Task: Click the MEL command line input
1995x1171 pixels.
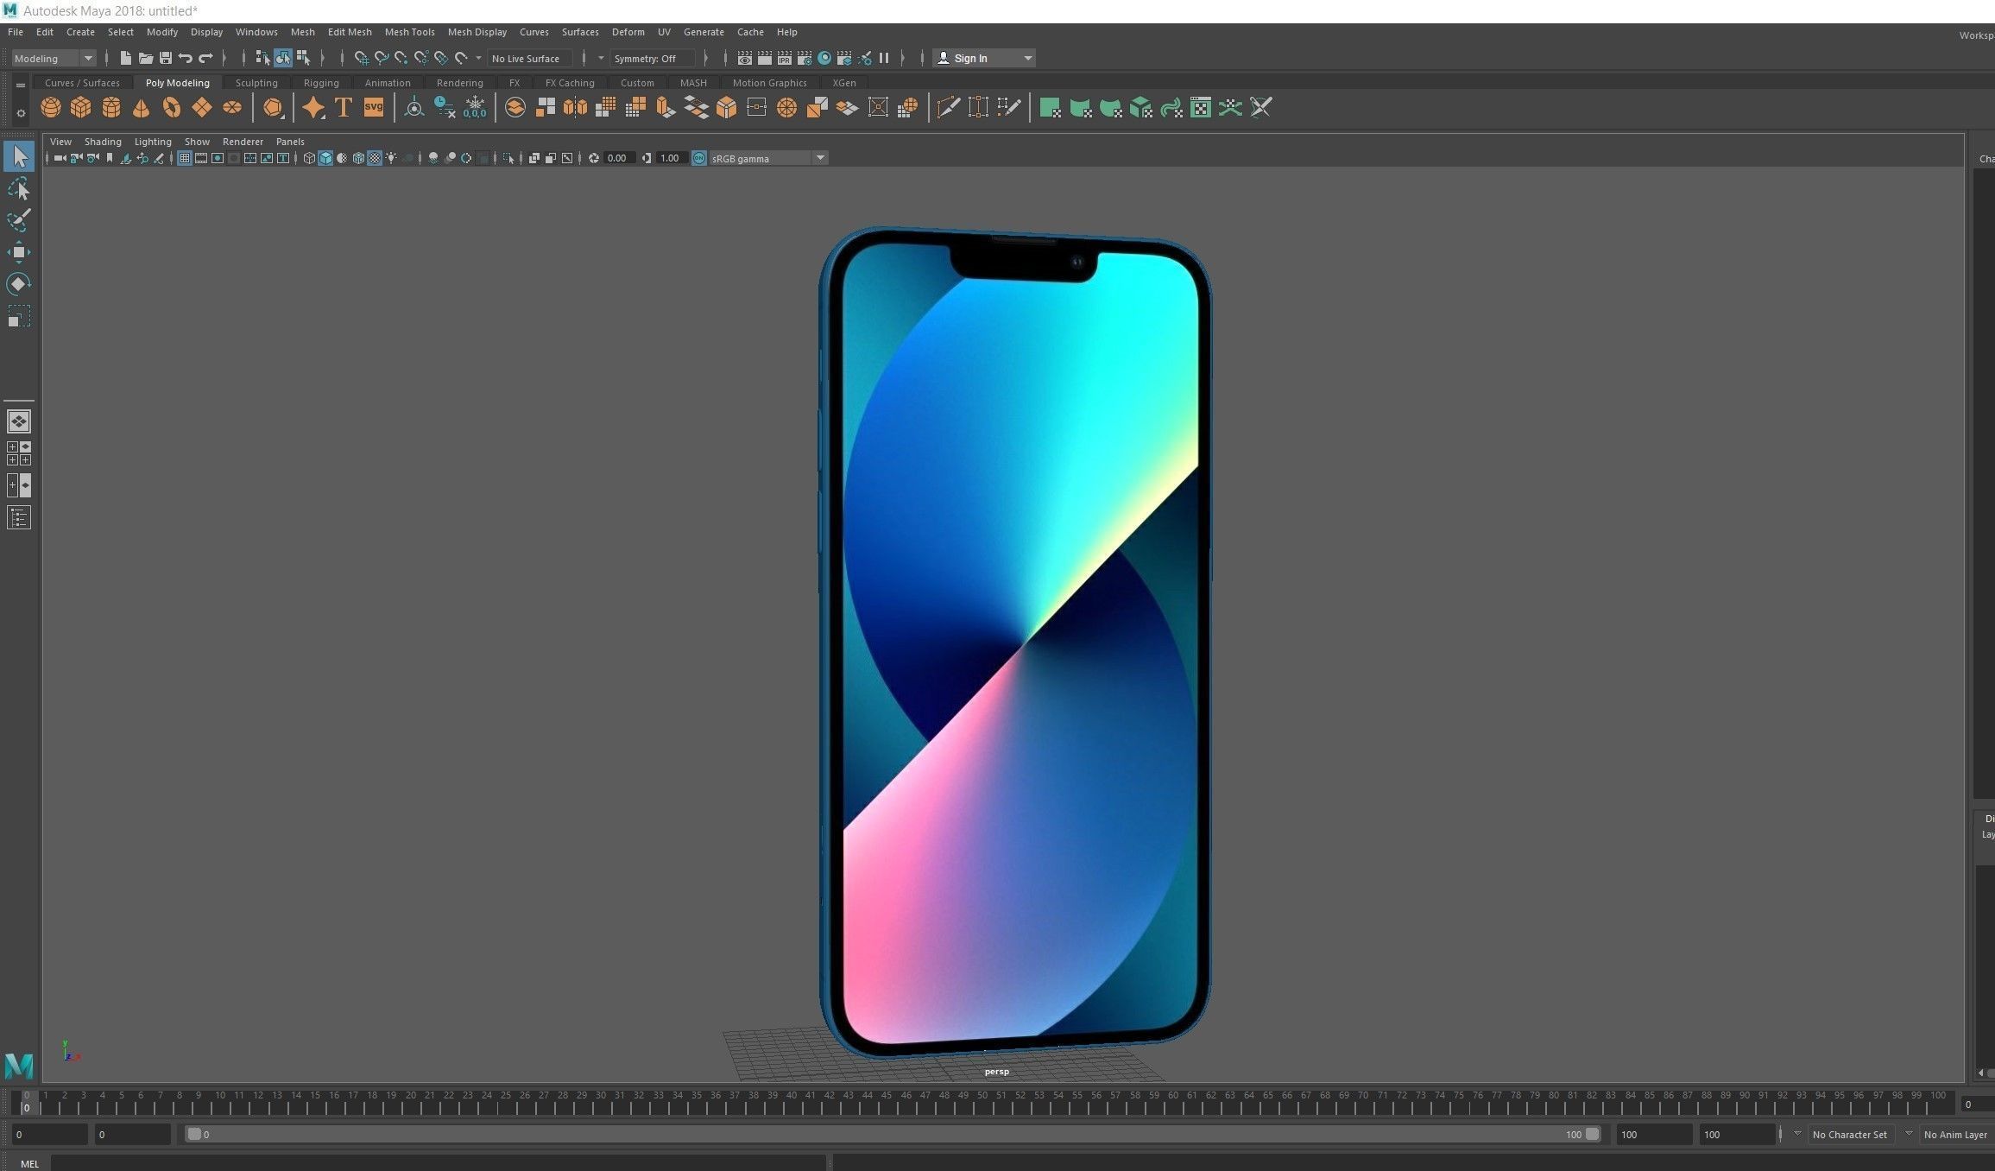Action: coord(439,1163)
